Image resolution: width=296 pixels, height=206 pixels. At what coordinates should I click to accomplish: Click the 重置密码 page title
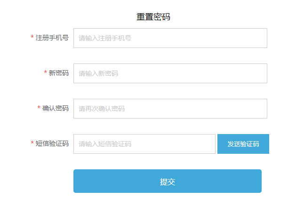click(153, 17)
